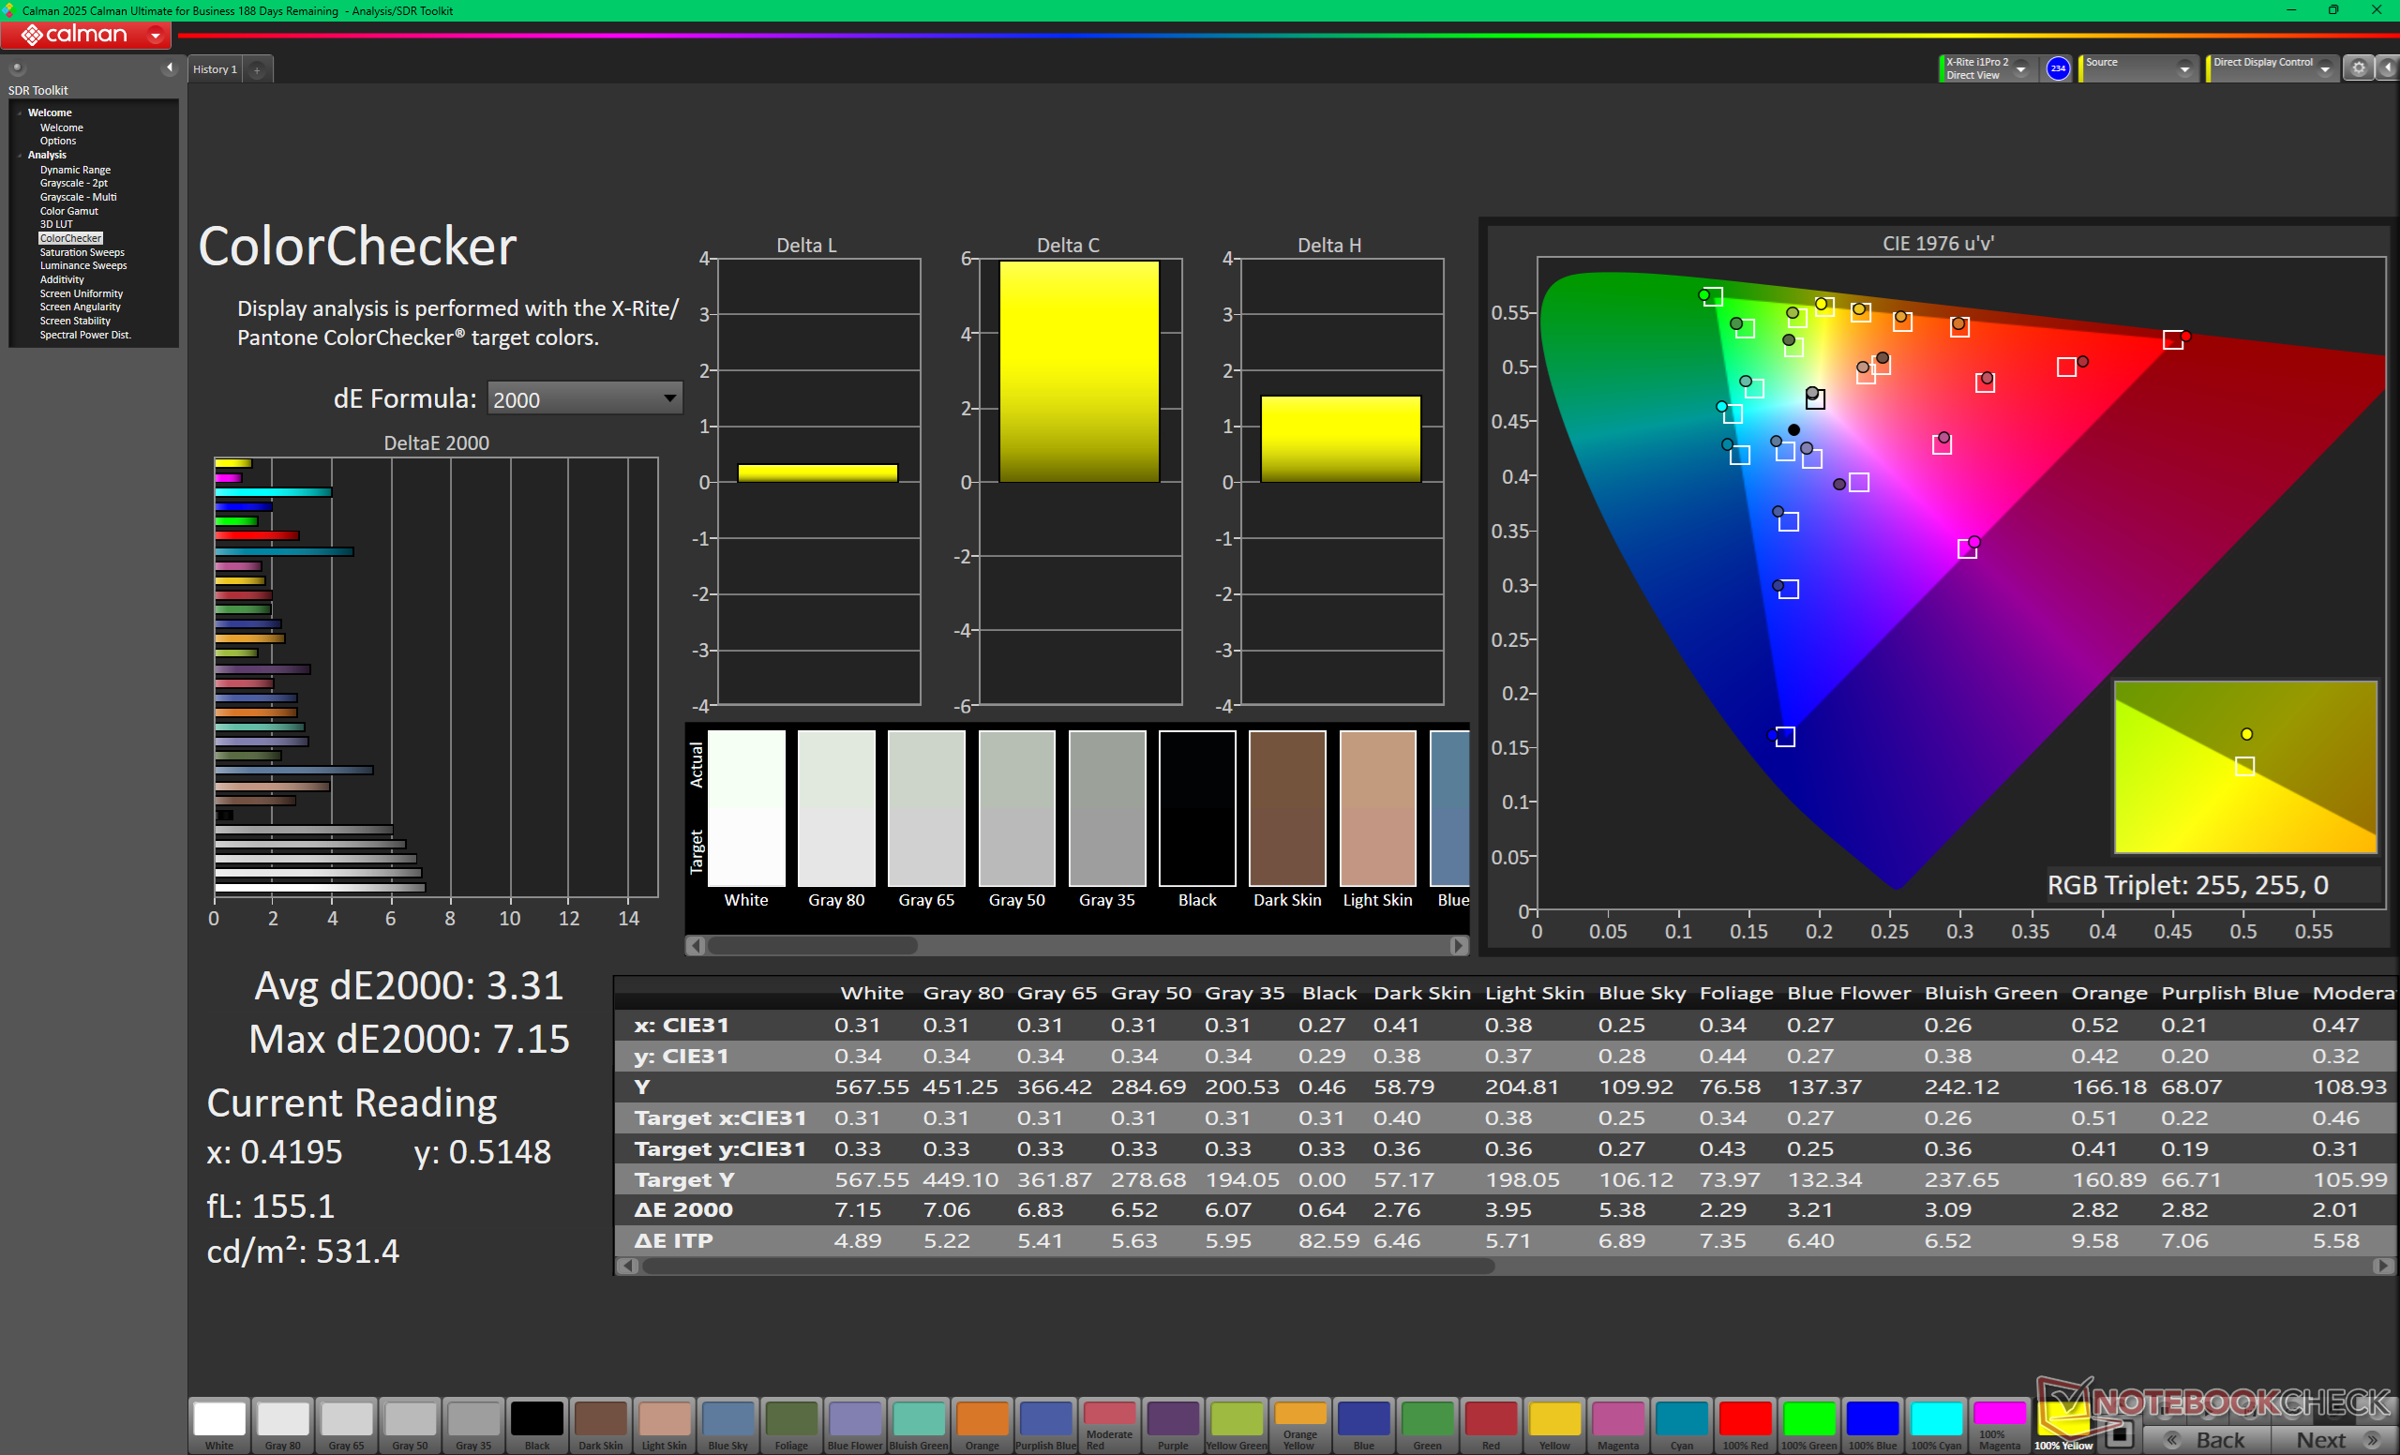Click the blue 234 meter indicator
The width and height of the screenshot is (2400, 1455).
2057,68
